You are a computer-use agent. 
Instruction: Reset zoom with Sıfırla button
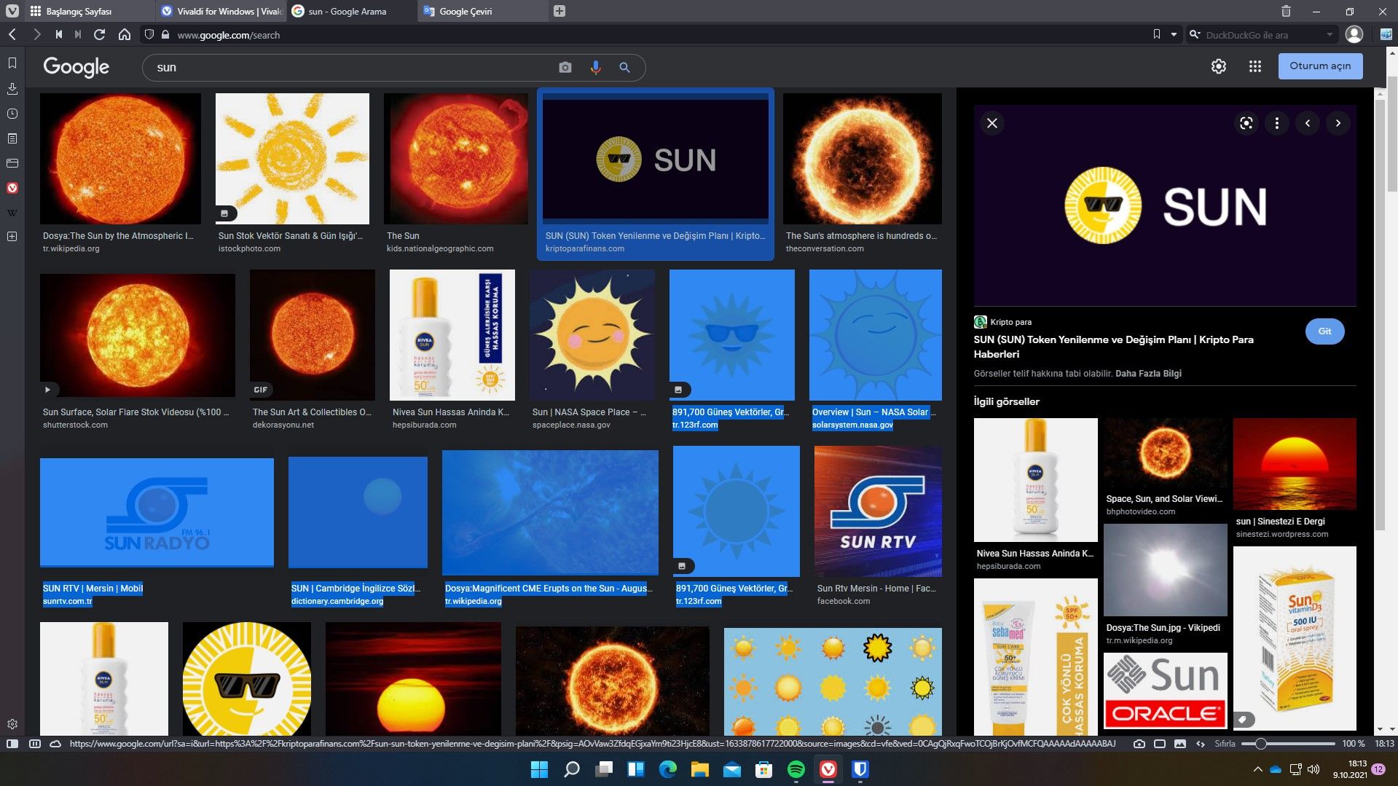pos(1225,744)
